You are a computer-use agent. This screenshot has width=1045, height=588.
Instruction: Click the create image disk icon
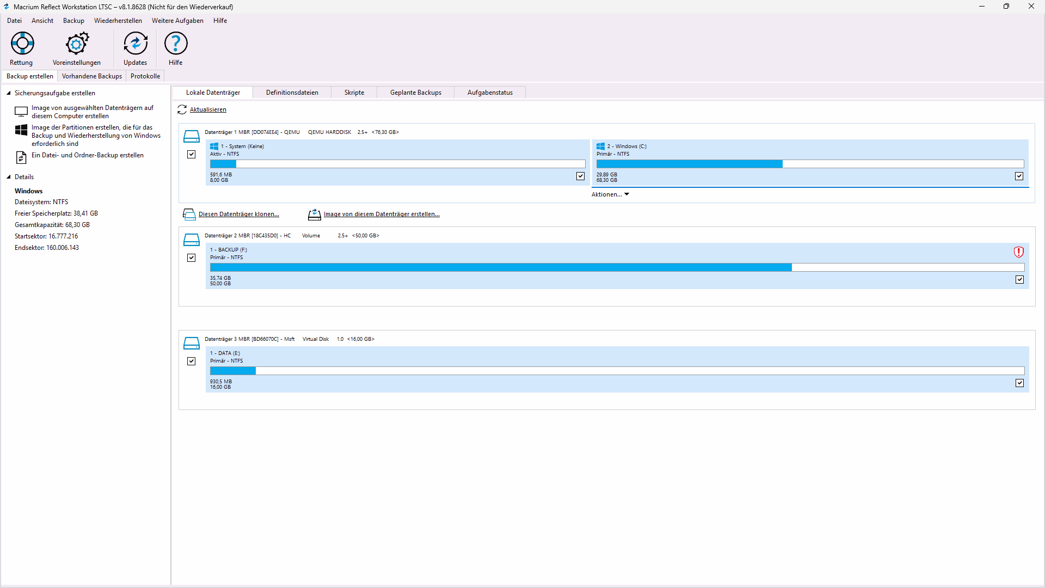315,215
